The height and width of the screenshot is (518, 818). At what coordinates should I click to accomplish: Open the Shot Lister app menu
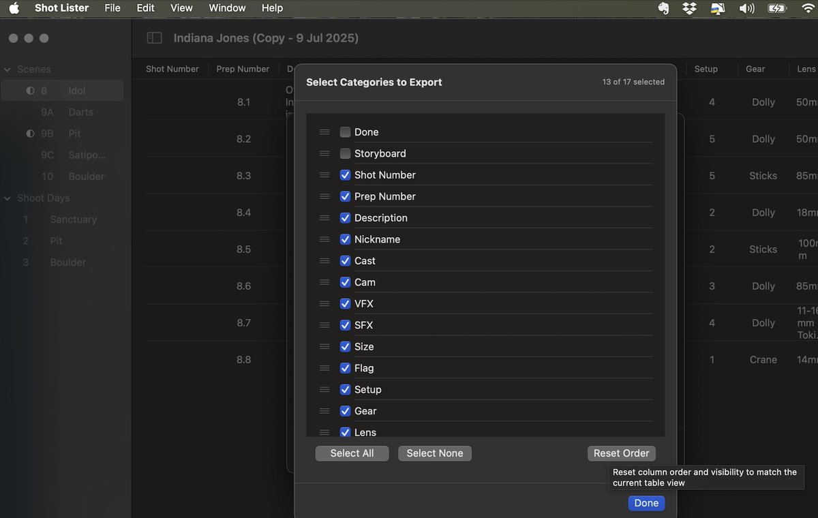62,8
